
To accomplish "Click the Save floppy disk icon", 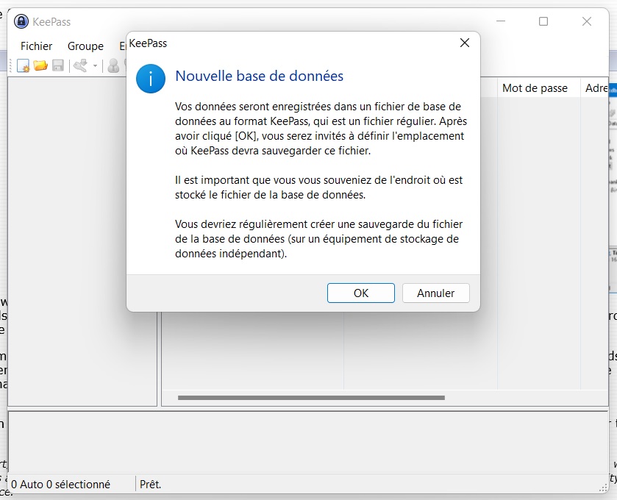I will (x=57, y=66).
